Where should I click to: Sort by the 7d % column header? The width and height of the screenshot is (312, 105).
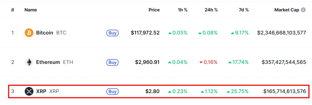[244, 10]
